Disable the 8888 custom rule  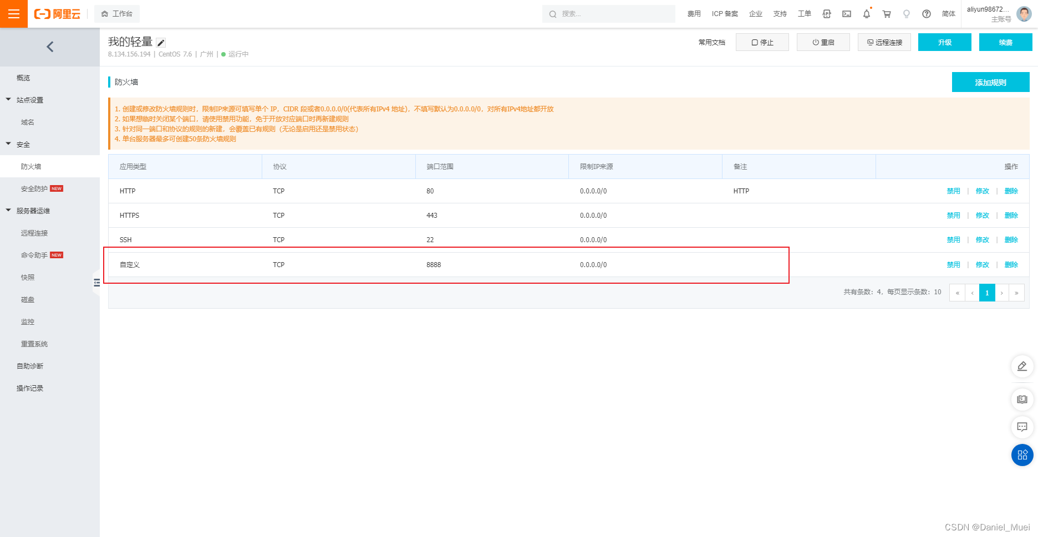pos(953,264)
